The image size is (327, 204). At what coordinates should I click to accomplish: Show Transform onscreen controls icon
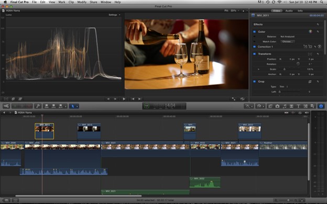[310, 54]
